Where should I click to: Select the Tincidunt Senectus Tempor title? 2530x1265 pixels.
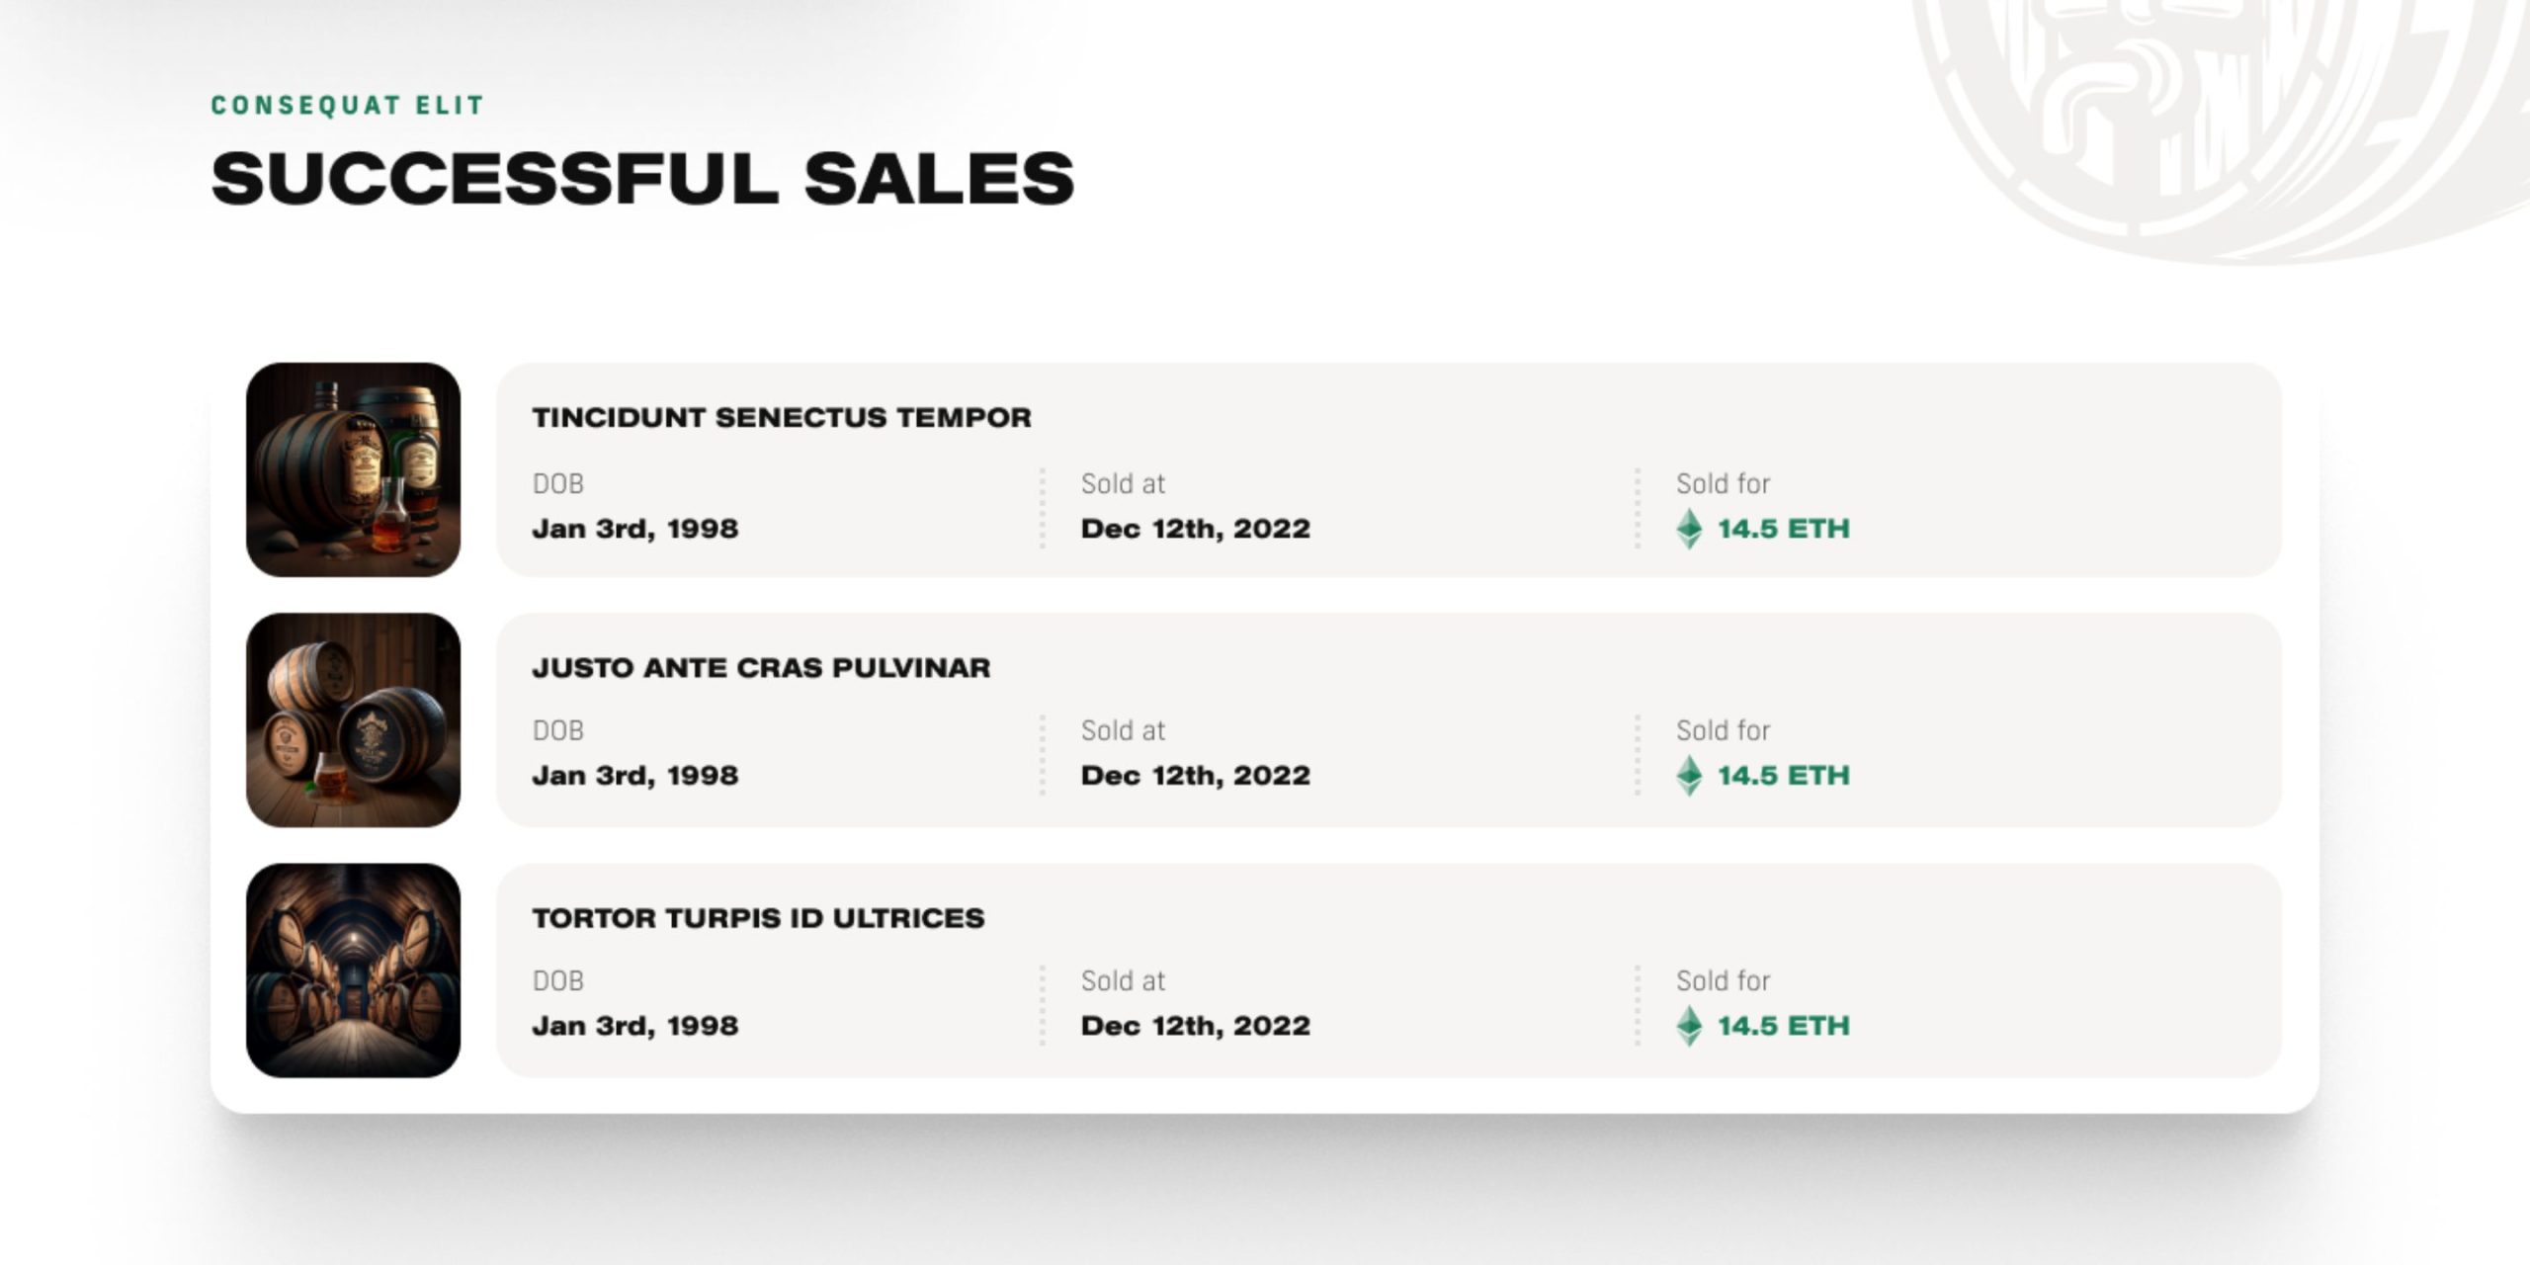coord(782,418)
